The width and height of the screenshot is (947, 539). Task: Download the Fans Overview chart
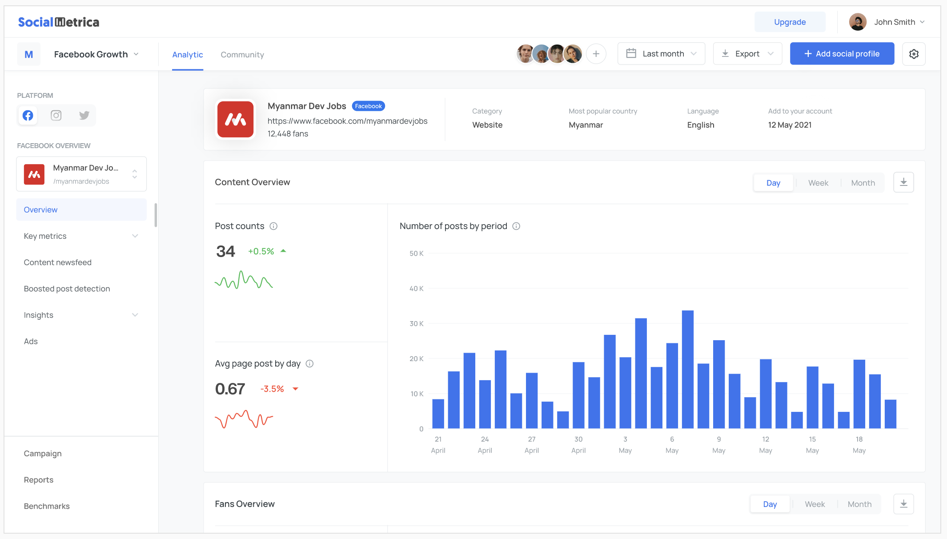[x=903, y=504]
